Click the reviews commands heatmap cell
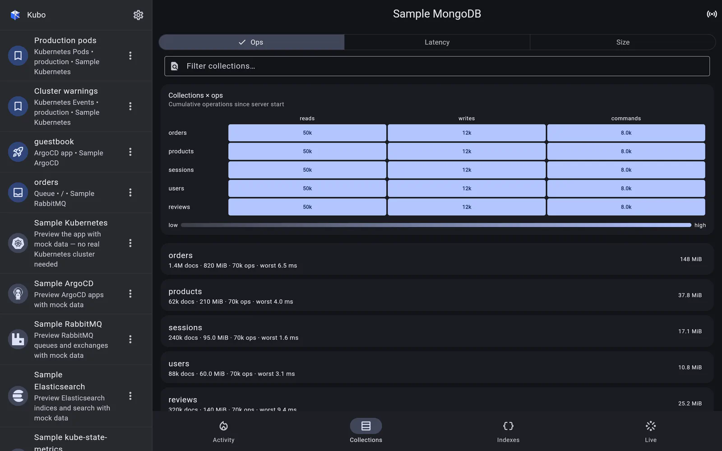The height and width of the screenshot is (451, 722). [626, 207]
